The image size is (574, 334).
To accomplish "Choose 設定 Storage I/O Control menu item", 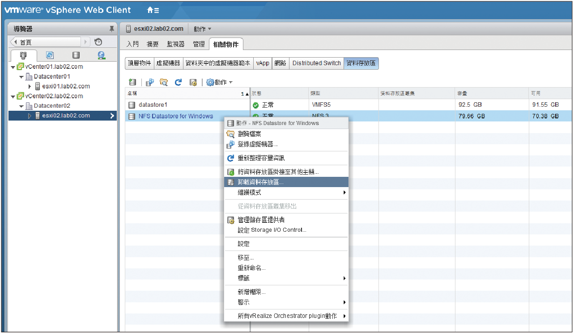I will [x=286, y=230].
